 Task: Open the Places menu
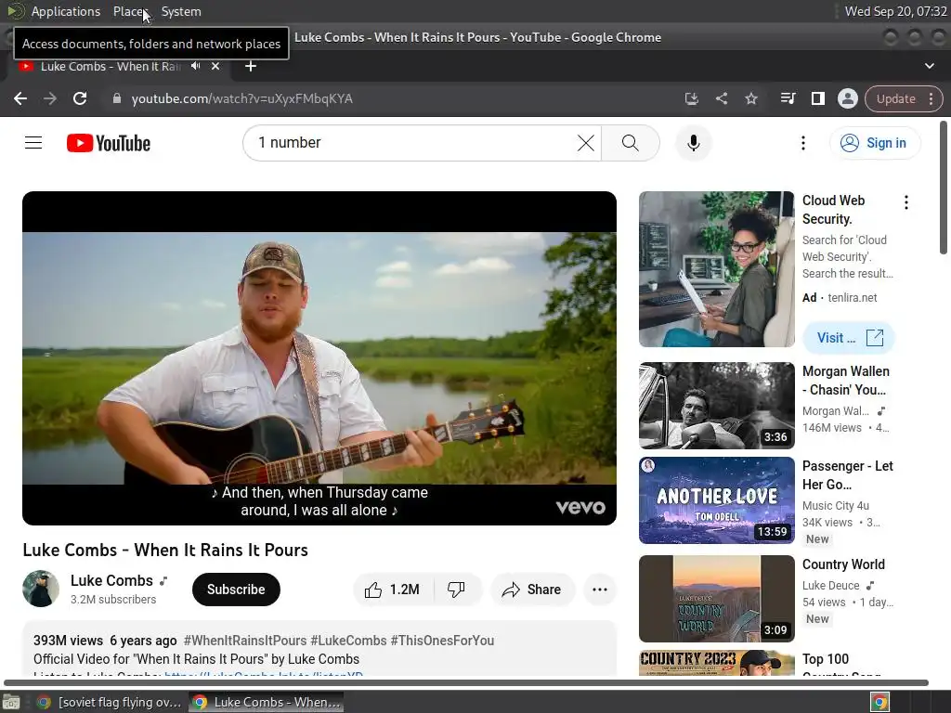click(130, 11)
